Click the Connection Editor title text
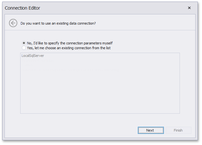Screen dimensions: 202x145 (22, 8)
